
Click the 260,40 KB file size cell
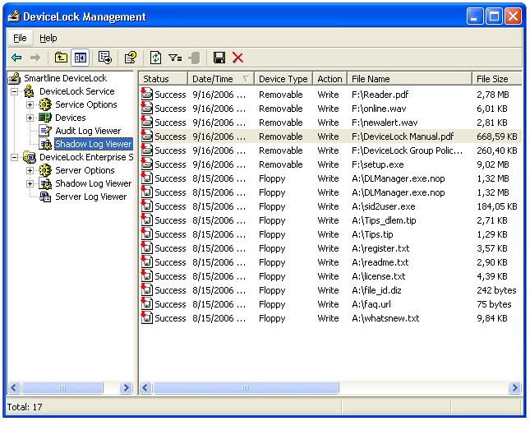click(497, 150)
